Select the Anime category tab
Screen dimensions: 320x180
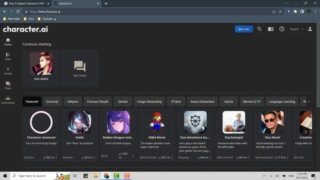228,101
